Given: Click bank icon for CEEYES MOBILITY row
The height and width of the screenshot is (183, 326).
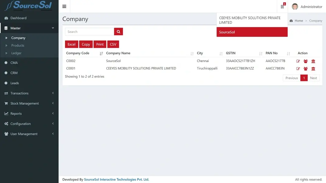Looking at the screenshot, I should 313,69.
